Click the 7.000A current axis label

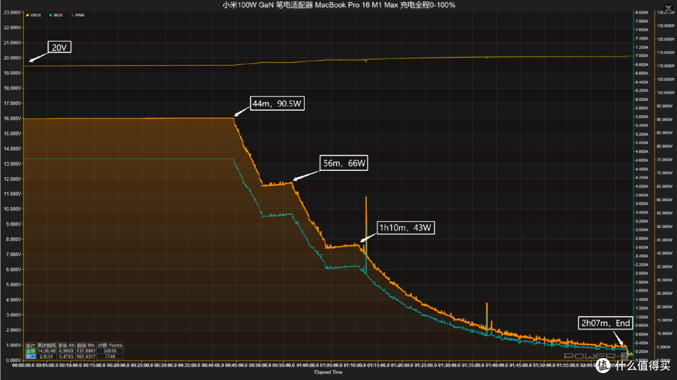click(642, 56)
